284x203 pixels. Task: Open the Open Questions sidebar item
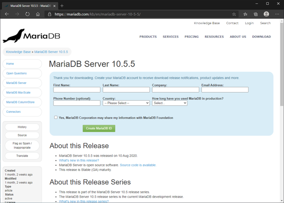[22, 73]
